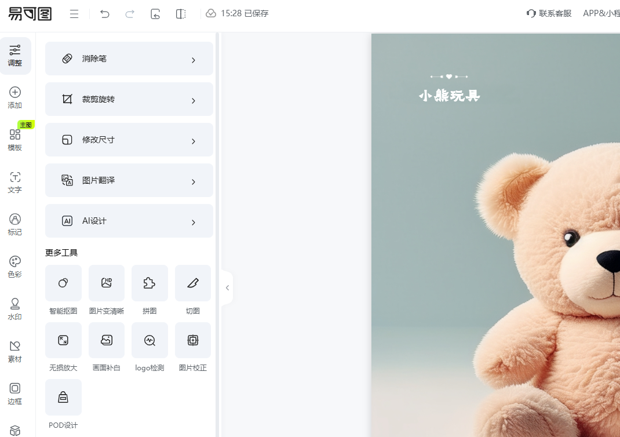Expand the 裁剪旋转 crop and rotate option

click(129, 100)
